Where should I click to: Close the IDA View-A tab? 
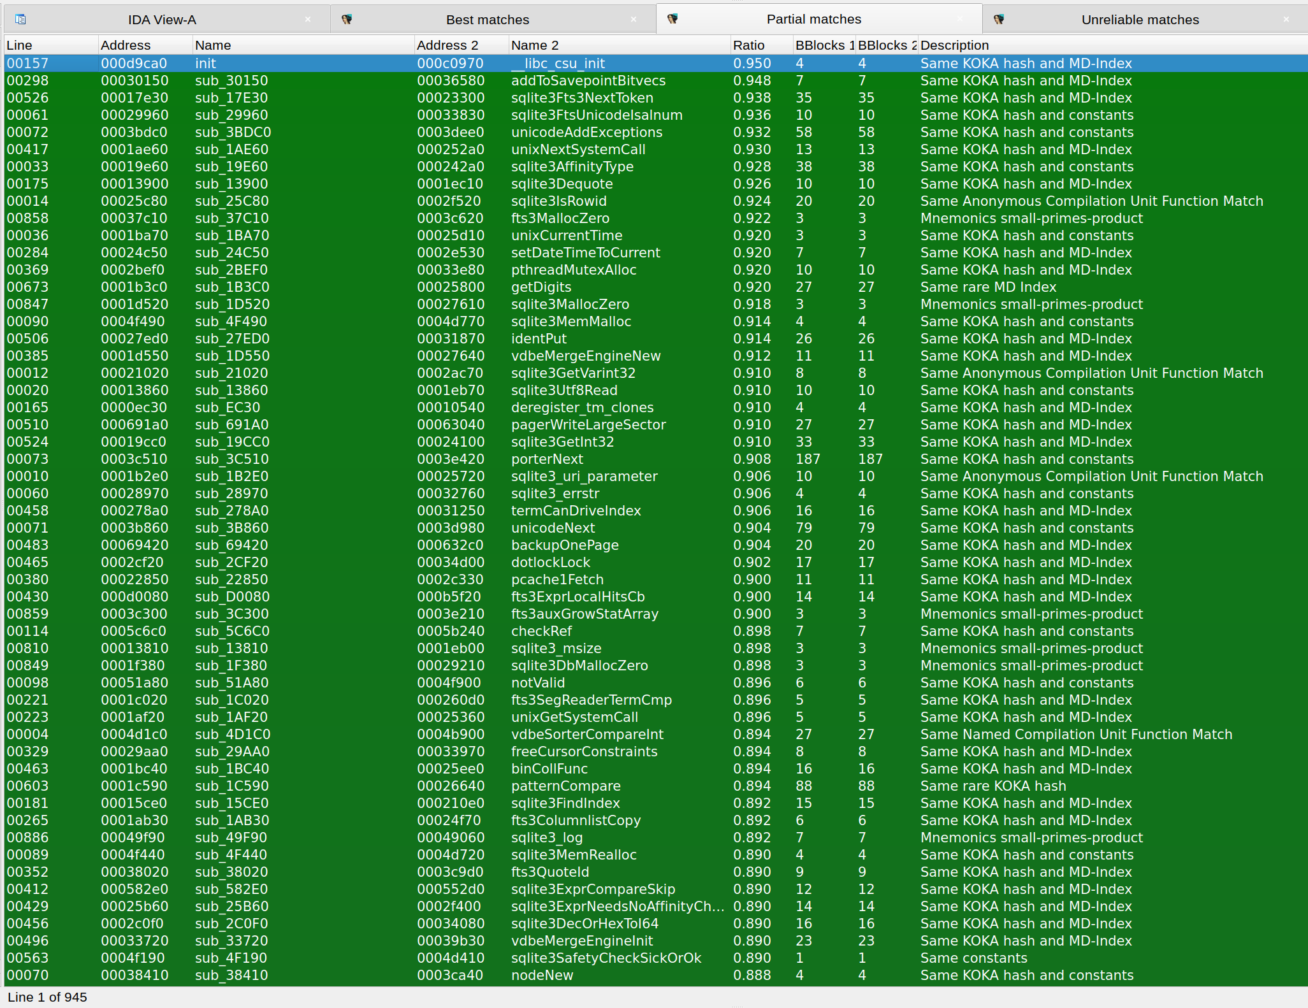[x=308, y=20]
